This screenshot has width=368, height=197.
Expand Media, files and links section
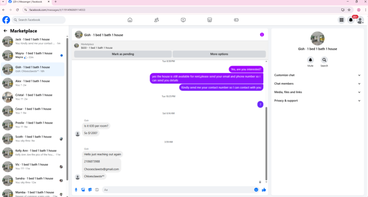click(317, 92)
